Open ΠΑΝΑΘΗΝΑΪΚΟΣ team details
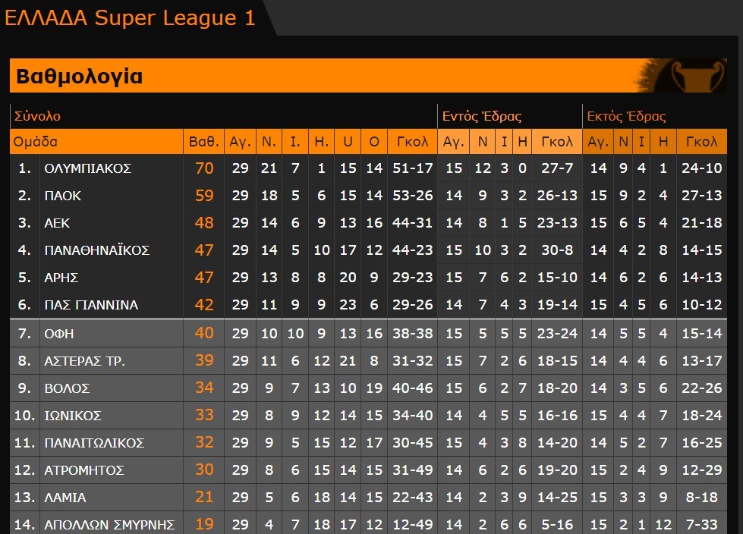This screenshot has width=743, height=534. 97,250
